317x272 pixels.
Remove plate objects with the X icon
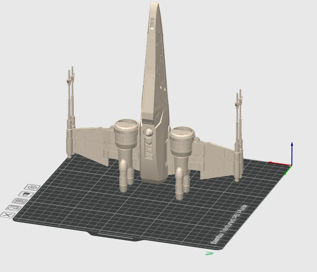(7, 215)
